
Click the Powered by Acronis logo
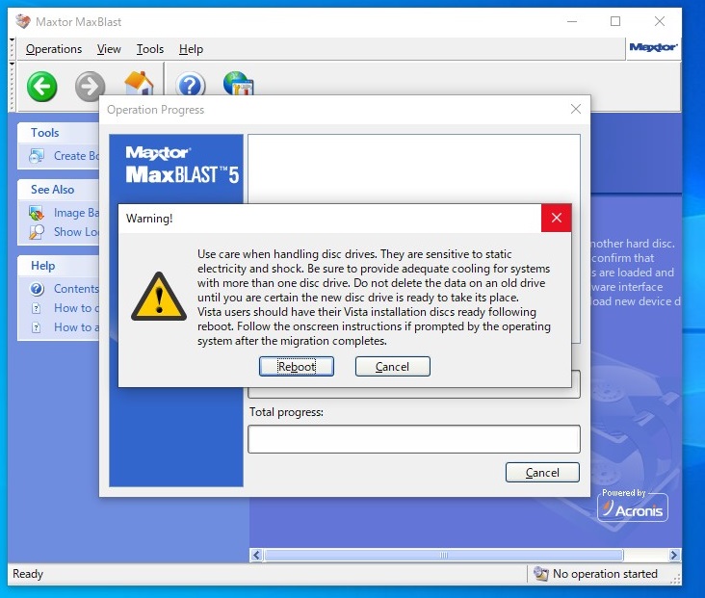click(633, 507)
